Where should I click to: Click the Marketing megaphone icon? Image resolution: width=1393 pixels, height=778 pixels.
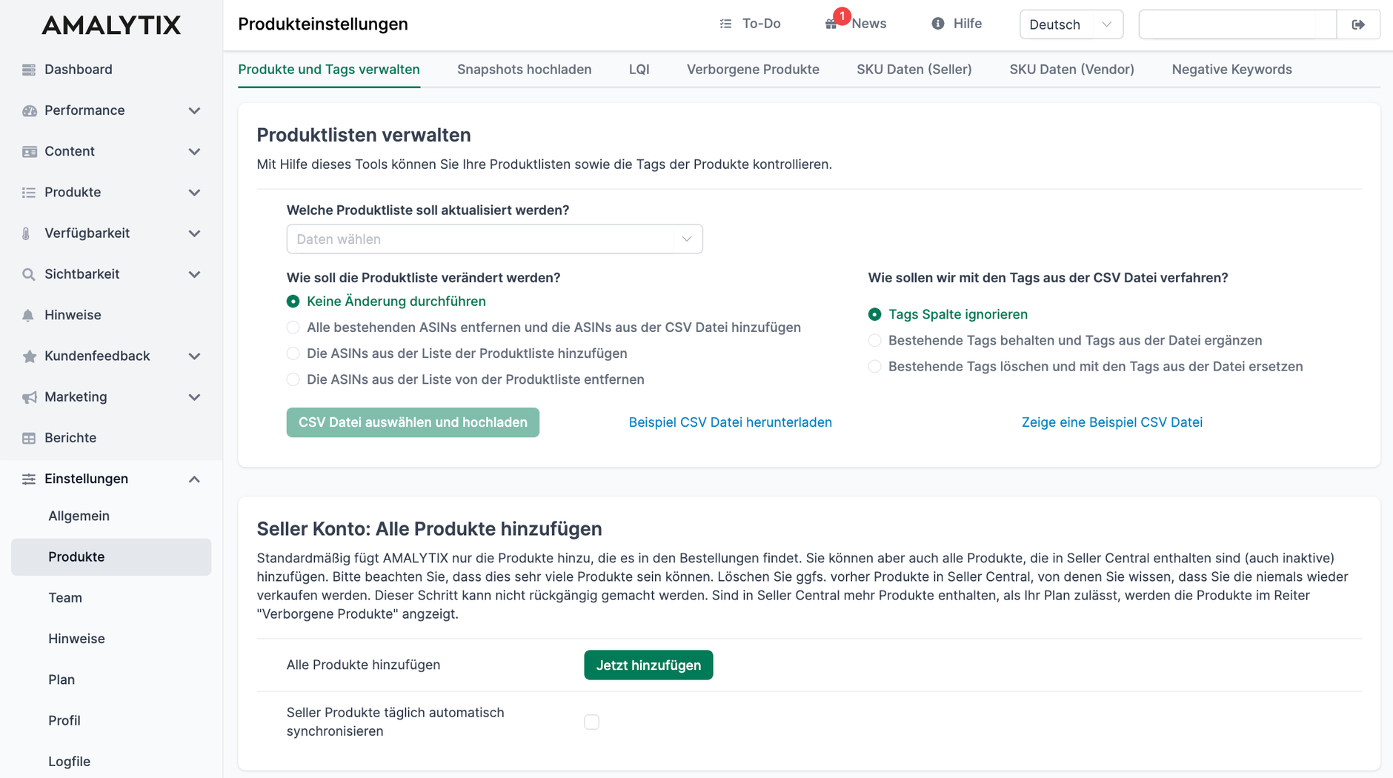29,397
